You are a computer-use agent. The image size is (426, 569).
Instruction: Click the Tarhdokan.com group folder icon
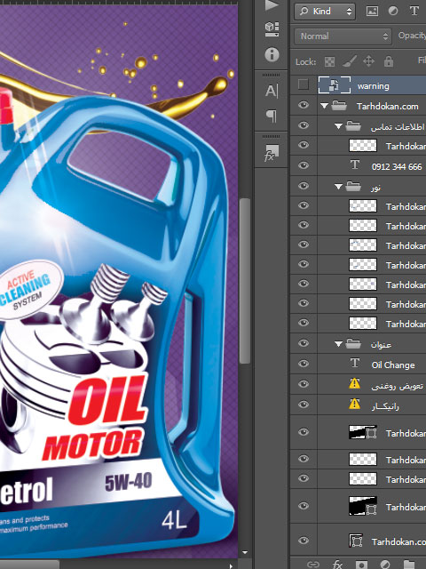339,106
